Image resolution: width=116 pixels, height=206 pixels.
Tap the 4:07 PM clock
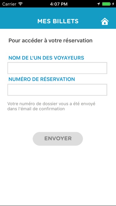click(59, 4)
